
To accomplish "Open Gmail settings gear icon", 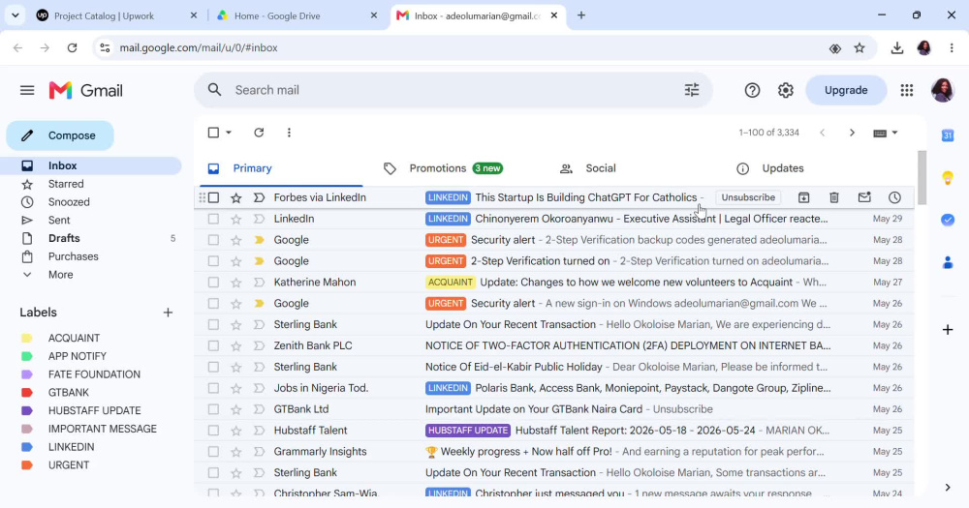I will pos(786,90).
